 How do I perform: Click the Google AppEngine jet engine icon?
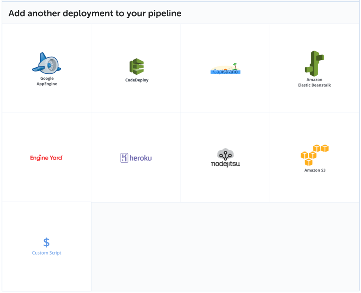(47, 63)
